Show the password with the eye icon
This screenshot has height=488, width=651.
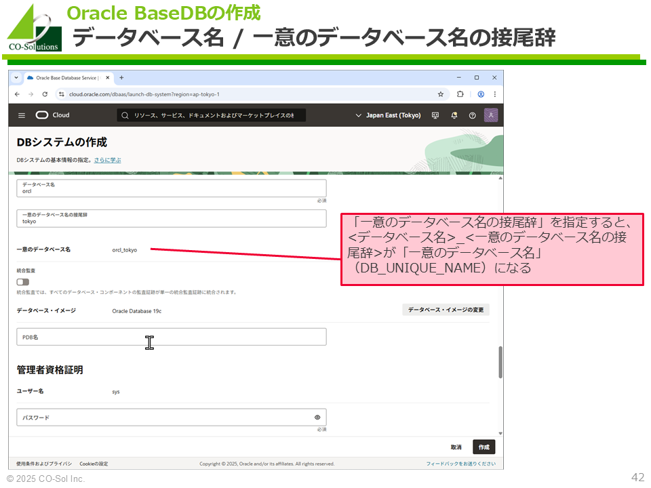click(x=317, y=418)
